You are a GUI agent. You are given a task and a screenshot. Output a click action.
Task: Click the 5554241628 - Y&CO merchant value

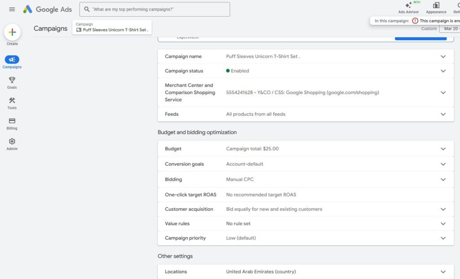pyautogui.click(x=302, y=92)
